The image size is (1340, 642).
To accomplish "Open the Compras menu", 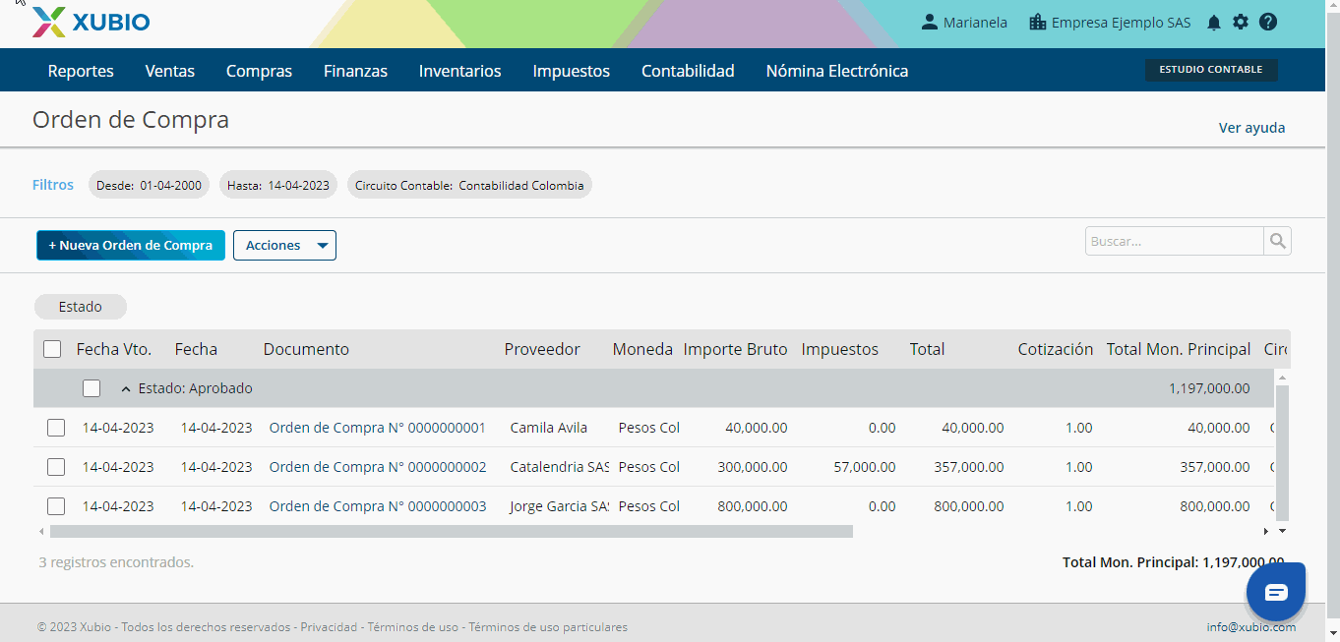I will click(259, 71).
